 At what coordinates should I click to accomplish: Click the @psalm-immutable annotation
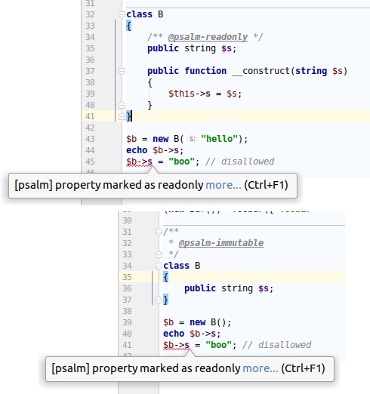221,243
